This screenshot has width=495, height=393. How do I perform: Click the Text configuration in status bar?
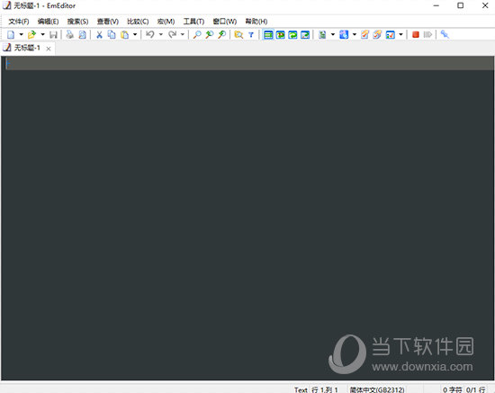301,389
